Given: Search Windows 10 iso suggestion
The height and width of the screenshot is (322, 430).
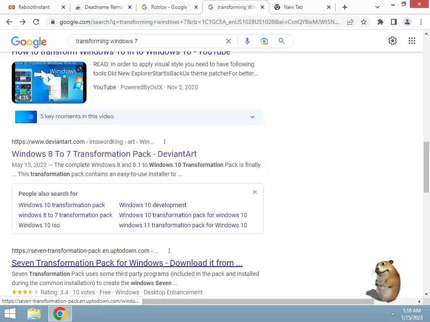Looking at the screenshot, I should 39,225.
